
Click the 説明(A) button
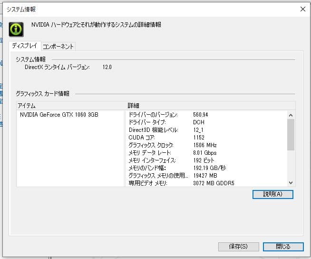[x=273, y=194]
